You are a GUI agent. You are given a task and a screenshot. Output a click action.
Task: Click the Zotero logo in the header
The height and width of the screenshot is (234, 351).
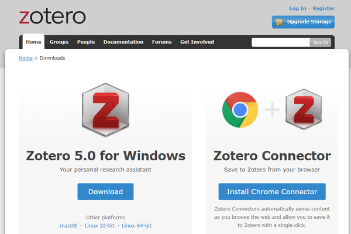point(53,16)
